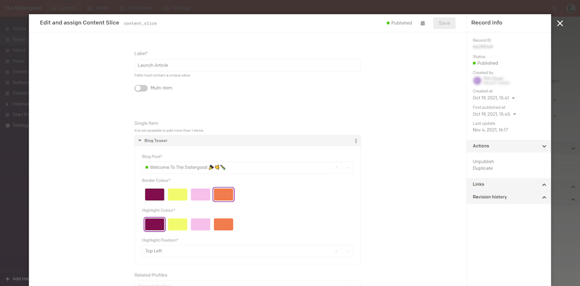Click The Sistergood project name in the top bar
This screenshot has height=286, width=580.
coord(23,8)
